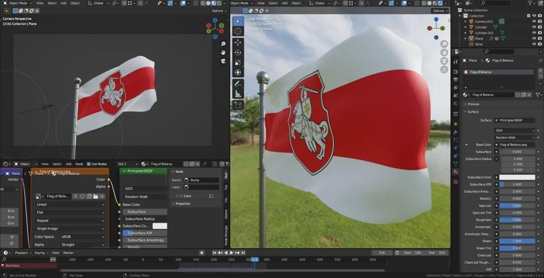The height and width of the screenshot is (278, 544).
Task: Select the Transform tool in right viewport
Action: pyautogui.click(x=238, y=72)
